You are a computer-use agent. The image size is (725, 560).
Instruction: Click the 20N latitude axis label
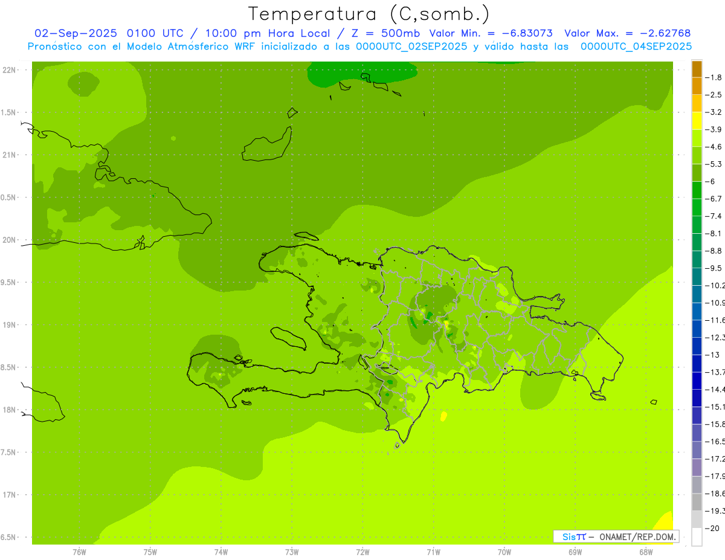[8, 240]
